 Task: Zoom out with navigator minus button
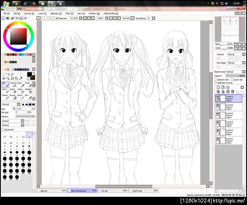click(235, 44)
